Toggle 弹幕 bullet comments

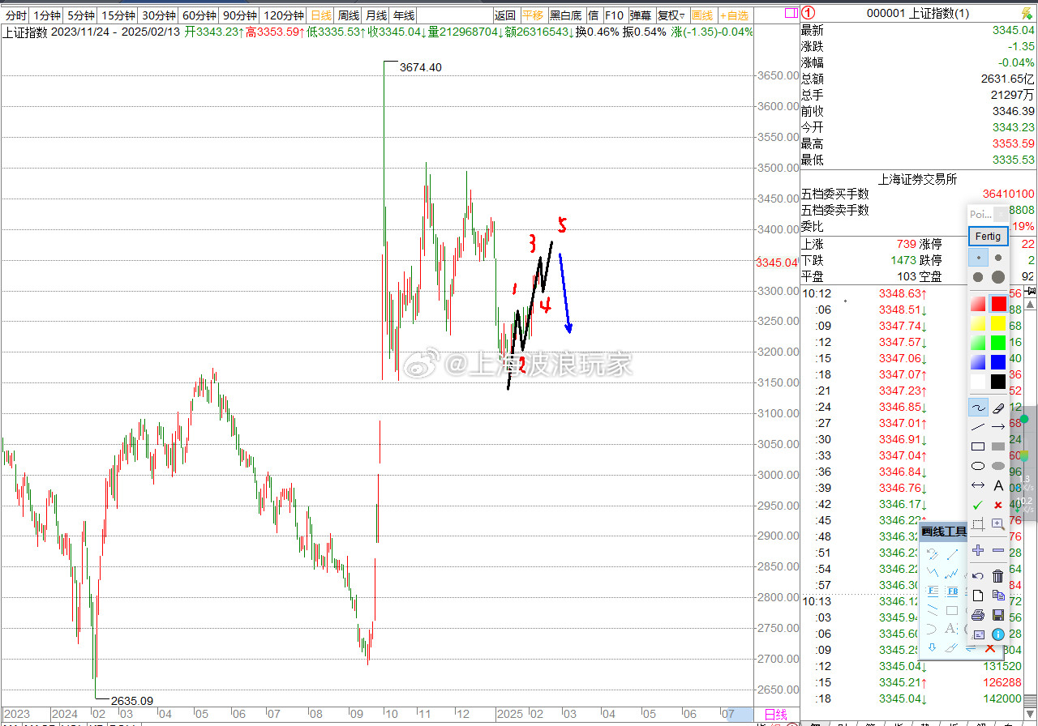[x=641, y=15]
